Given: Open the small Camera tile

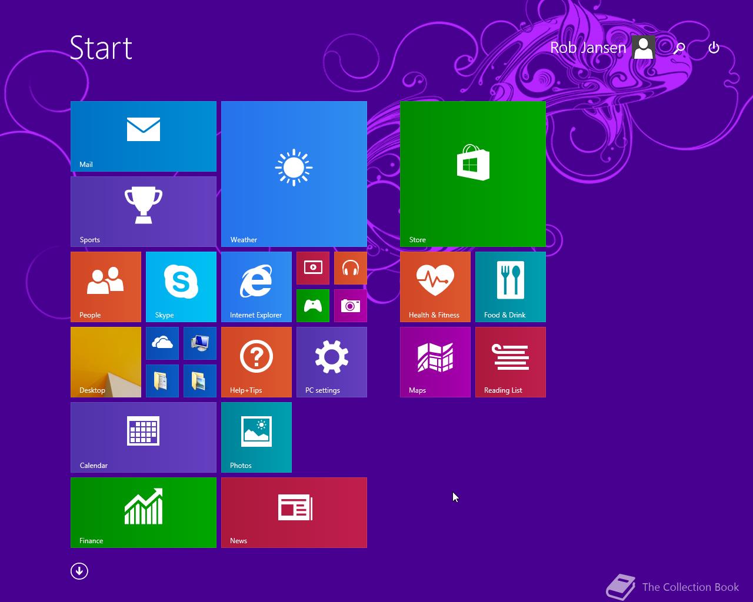Looking at the screenshot, I should pos(351,306).
